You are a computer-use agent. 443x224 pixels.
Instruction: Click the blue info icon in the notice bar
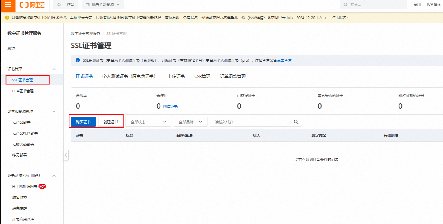click(78, 60)
